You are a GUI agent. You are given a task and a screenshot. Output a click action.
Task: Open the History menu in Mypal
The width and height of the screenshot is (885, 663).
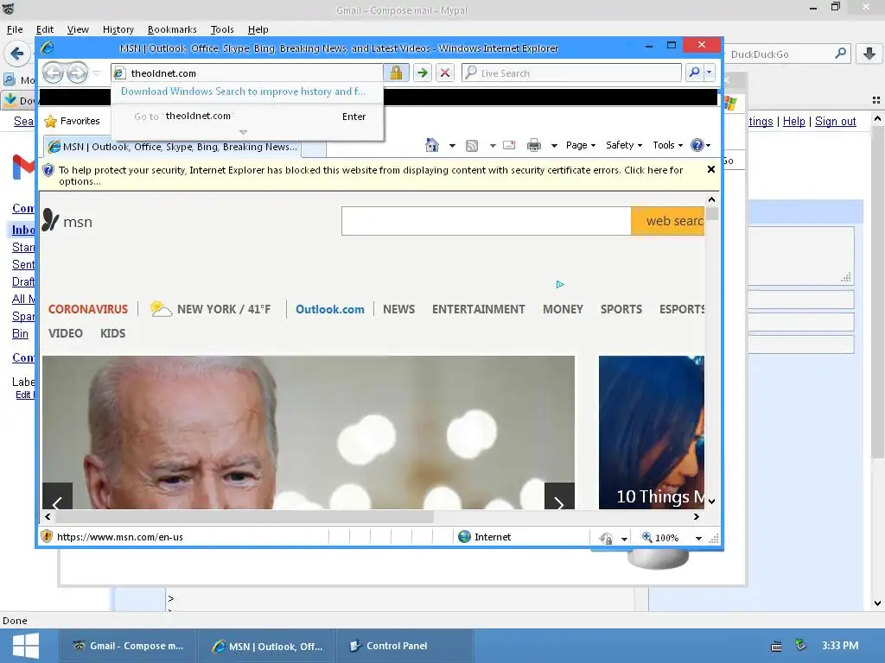point(118,29)
